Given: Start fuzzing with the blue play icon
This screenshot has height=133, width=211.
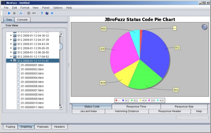Looking at the screenshot, I should (9, 13).
